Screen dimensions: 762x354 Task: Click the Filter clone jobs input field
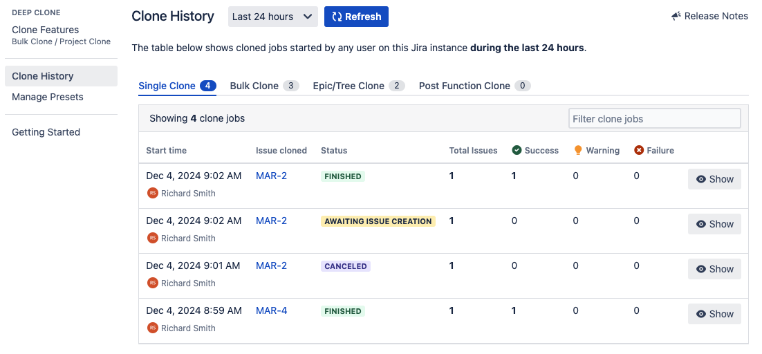tap(654, 119)
